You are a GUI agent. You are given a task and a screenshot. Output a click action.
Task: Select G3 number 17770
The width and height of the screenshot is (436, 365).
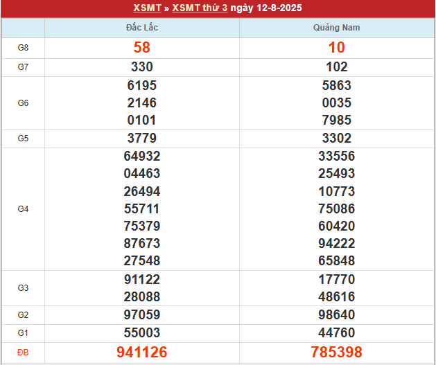[336, 279]
